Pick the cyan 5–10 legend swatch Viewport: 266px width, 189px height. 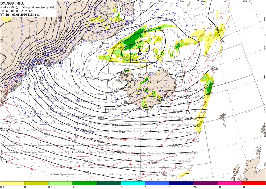point(133,183)
